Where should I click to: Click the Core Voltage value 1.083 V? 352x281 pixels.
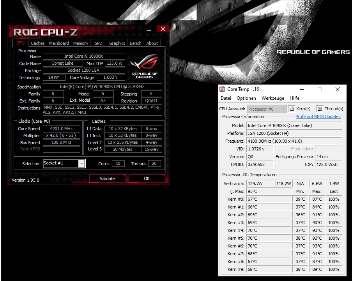coord(110,78)
